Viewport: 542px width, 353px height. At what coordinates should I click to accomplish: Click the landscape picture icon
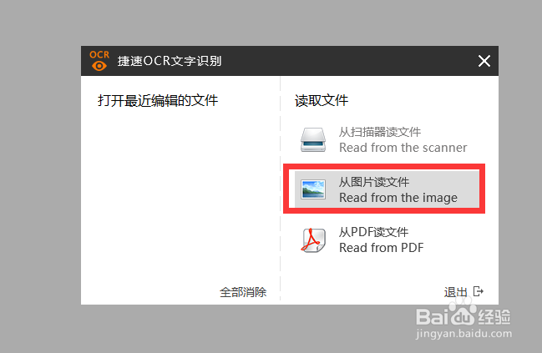pos(313,189)
